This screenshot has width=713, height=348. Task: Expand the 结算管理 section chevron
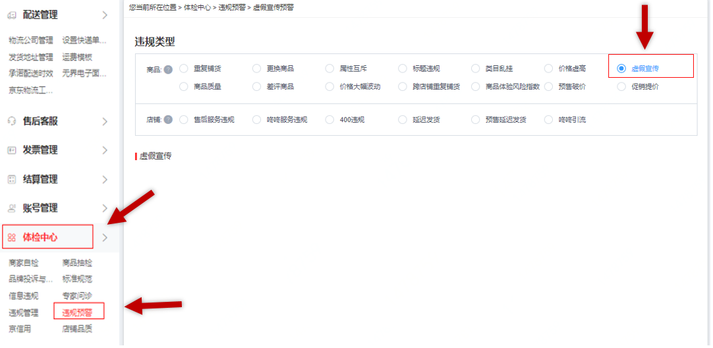tap(105, 179)
